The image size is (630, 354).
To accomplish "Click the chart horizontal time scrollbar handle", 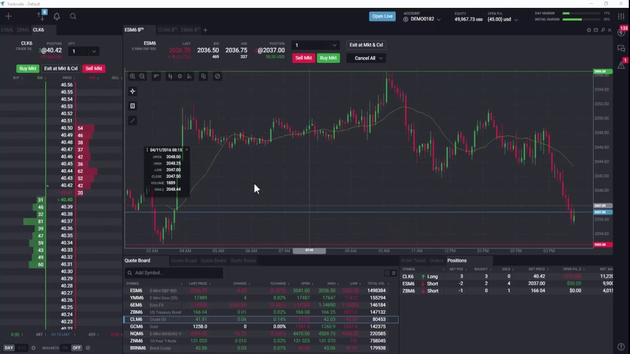I will [309, 251].
